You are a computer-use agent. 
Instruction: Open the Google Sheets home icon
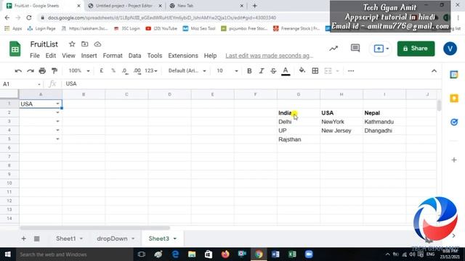(15, 49)
